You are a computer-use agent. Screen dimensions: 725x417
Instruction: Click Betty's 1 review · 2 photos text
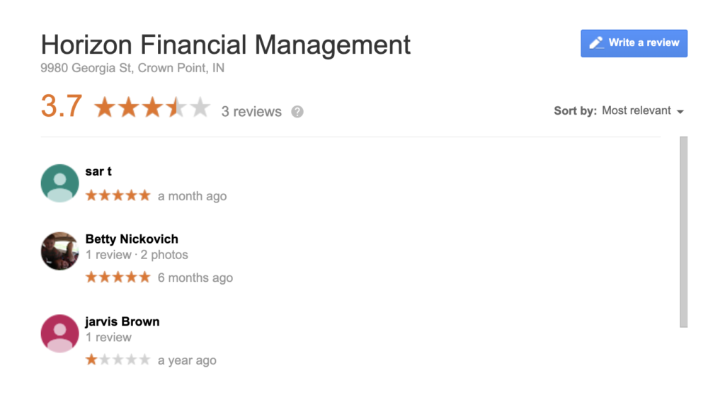[137, 255]
